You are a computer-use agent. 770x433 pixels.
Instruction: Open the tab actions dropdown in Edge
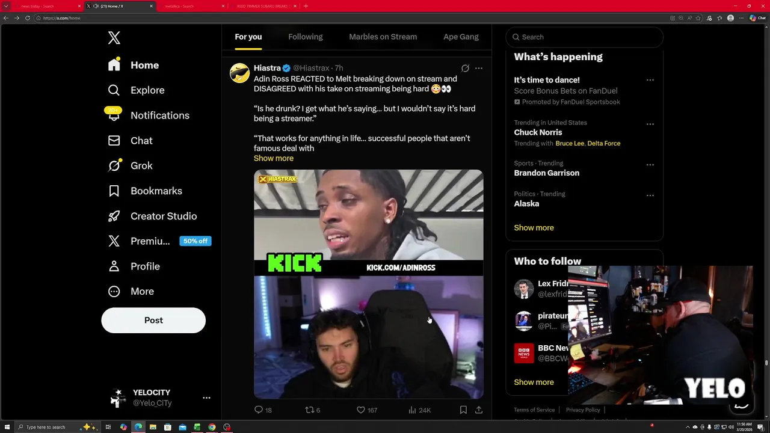pyautogui.click(x=6, y=6)
